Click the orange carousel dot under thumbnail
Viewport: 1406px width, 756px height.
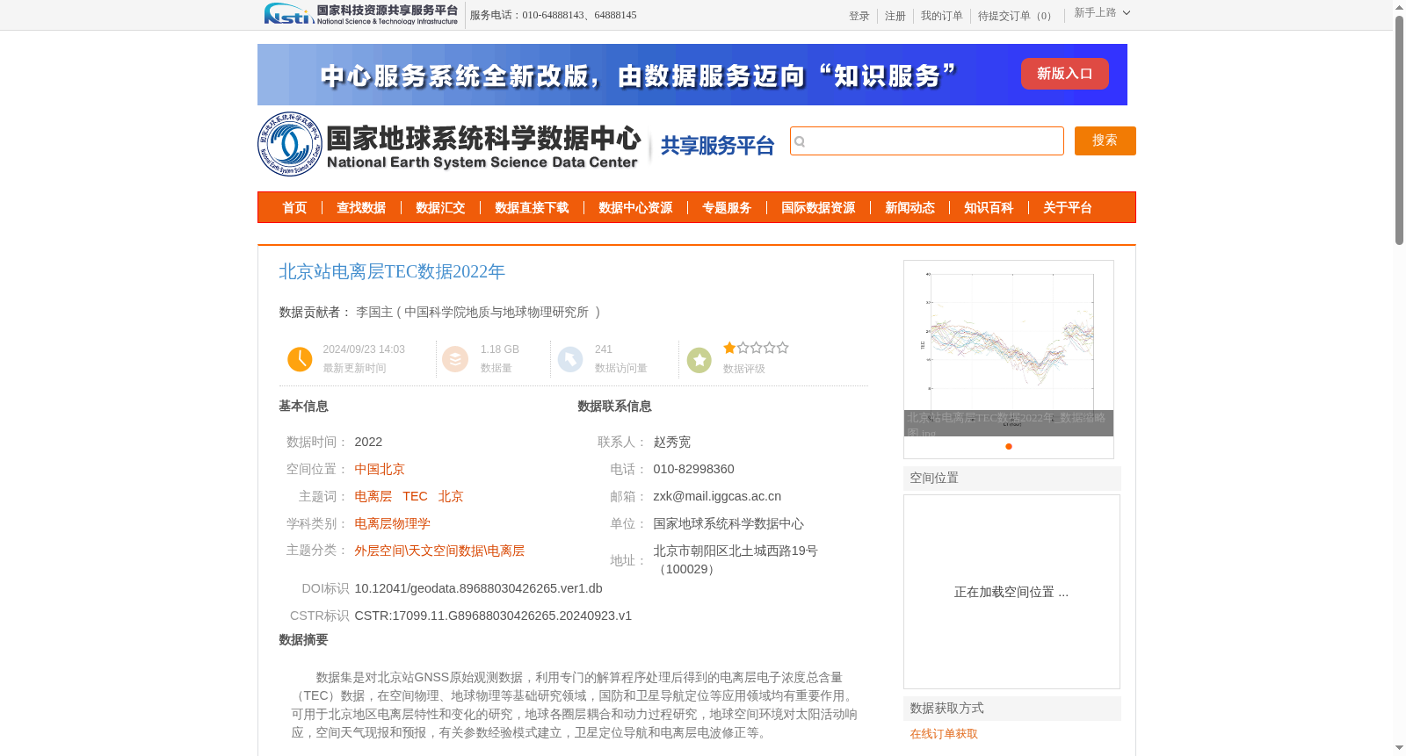coord(1009,447)
